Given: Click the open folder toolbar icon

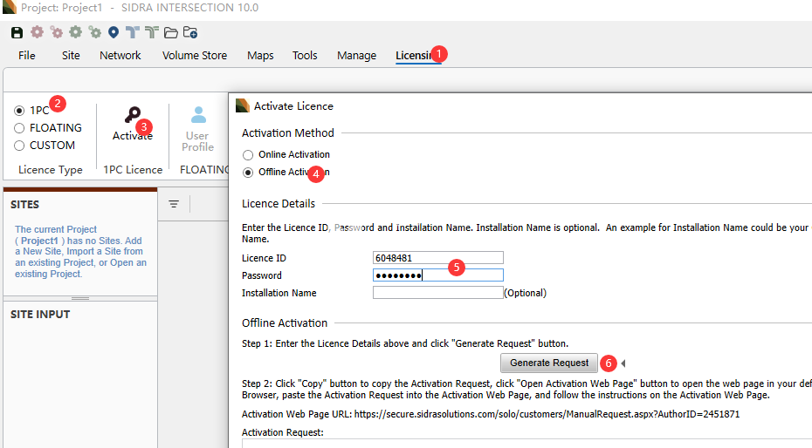Looking at the screenshot, I should 171,32.
